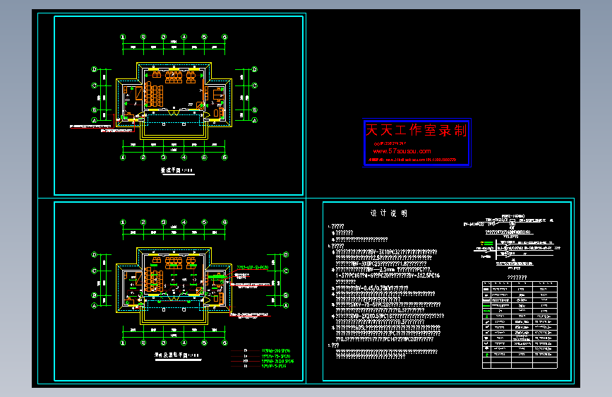Select the 'BV-3X10PC32' design note line

386,252
